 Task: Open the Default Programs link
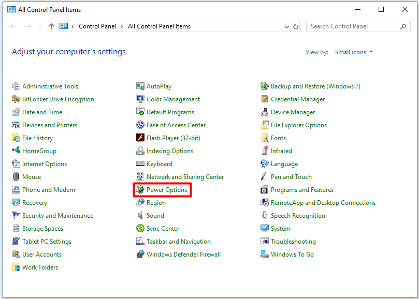[170, 112]
